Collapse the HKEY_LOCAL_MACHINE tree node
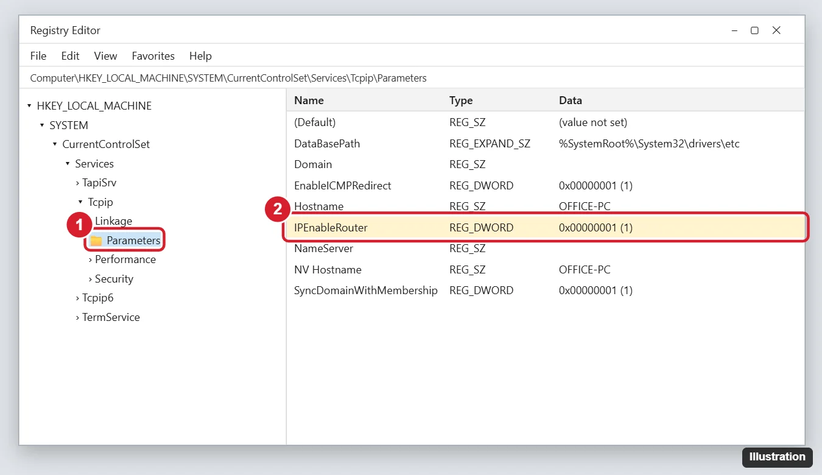Screen dimensions: 822x475 tap(29, 106)
